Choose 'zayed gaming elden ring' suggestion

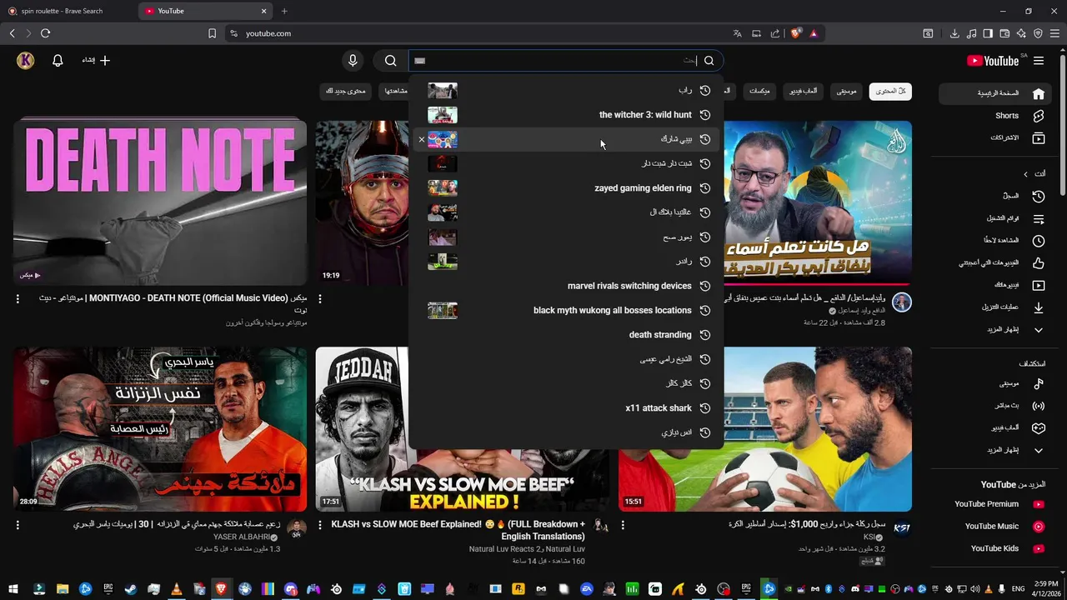pos(566,188)
